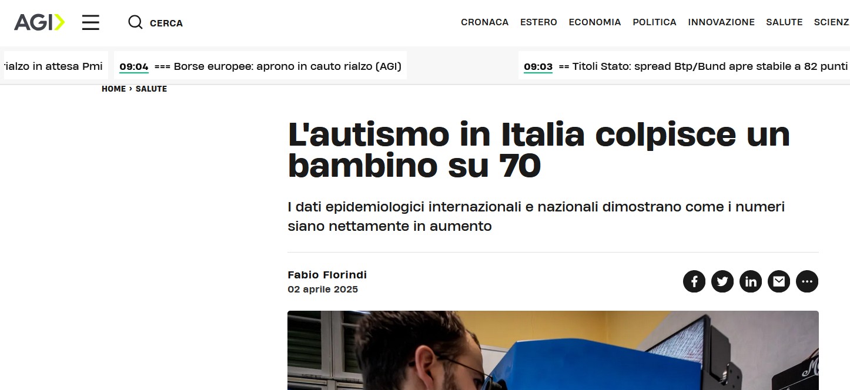Open more sharing options
Viewport: 850px width, 390px height.
tap(807, 281)
